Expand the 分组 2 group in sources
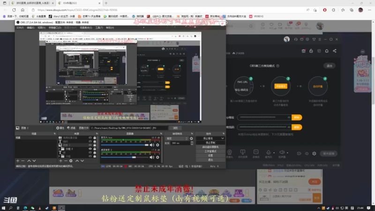The width and height of the screenshot is (375, 211). coord(60,149)
